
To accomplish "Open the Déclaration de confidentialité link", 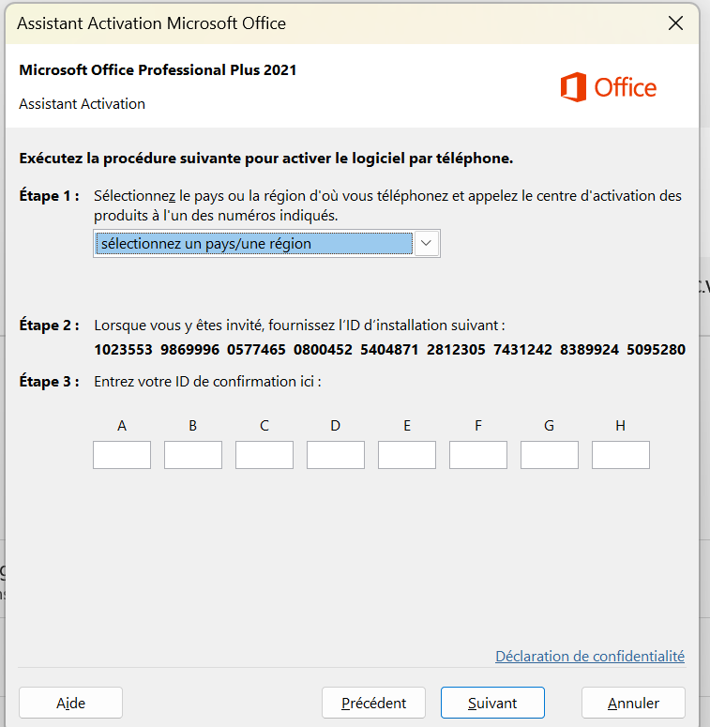I will pyautogui.click(x=590, y=656).
